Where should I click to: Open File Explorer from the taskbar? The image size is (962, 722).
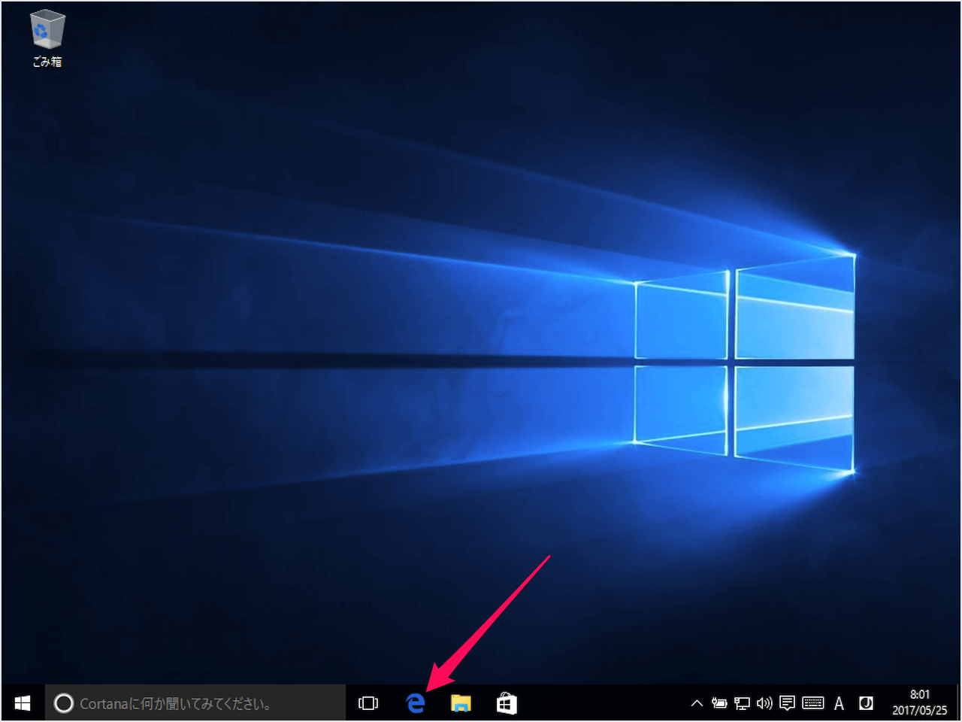click(x=461, y=703)
